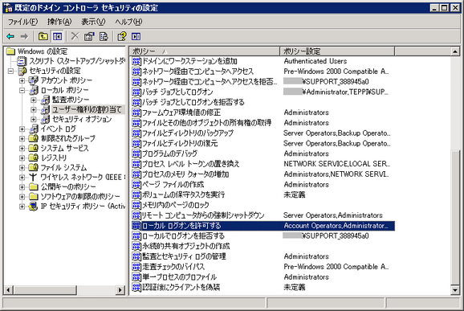The height and width of the screenshot is (311, 464).
Task: Select バッチ ジョブとしてログオン policy
Action: coord(177,92)
